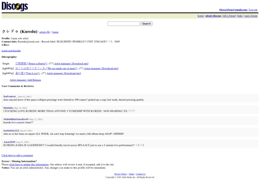Click the [kgb002p] catalog number

pyautogui.click(x=8, y=68)
